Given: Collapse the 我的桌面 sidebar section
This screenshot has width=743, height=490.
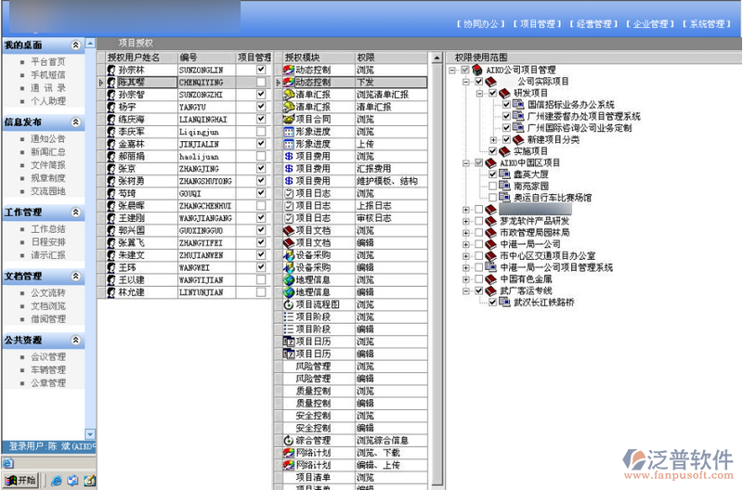Looking at the screenshot, I should [x=75, y=45].
